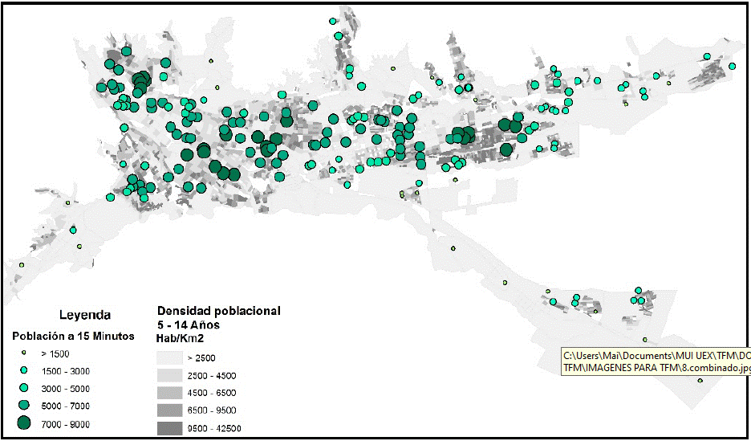The width and height of the screenshot is (751, 441).
Task: Click the "> 1500" smallest legend circle
Action: pyautogui.click(x=24, y=353)
